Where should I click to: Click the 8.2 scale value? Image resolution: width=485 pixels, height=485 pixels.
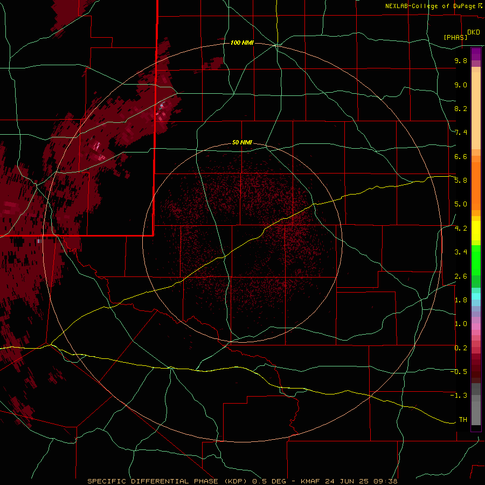tap(461, 108)
